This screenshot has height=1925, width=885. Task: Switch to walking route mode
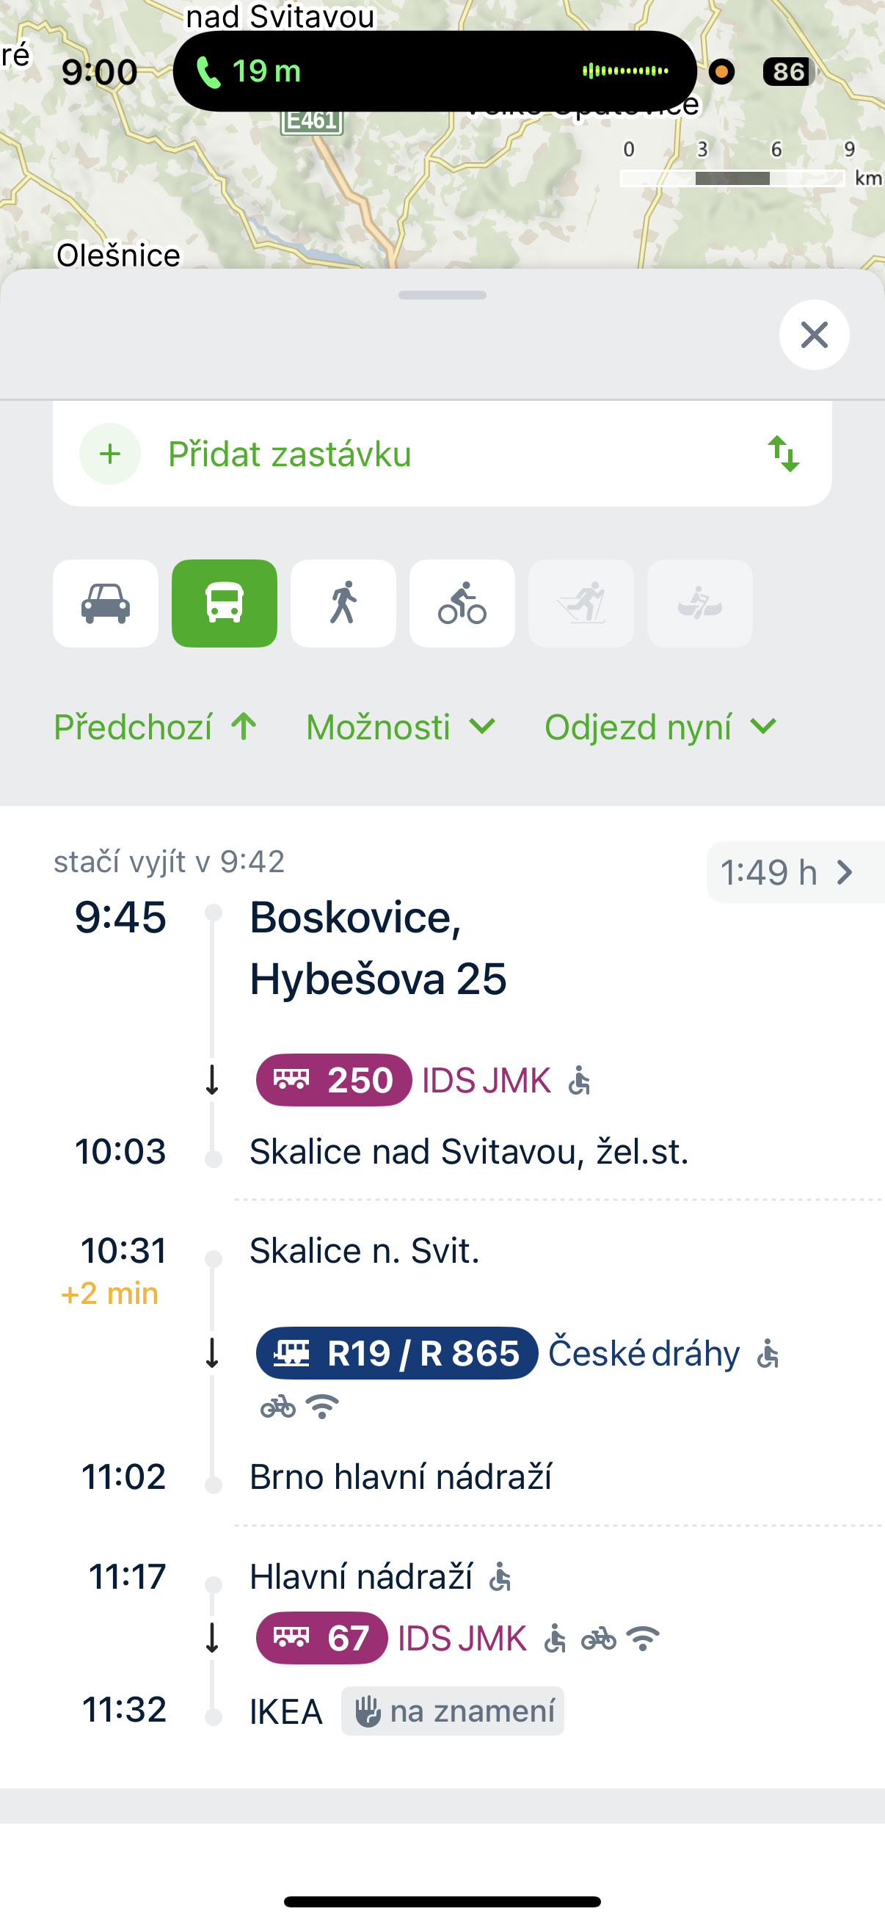pyautogui.click(x=343, y=603)
